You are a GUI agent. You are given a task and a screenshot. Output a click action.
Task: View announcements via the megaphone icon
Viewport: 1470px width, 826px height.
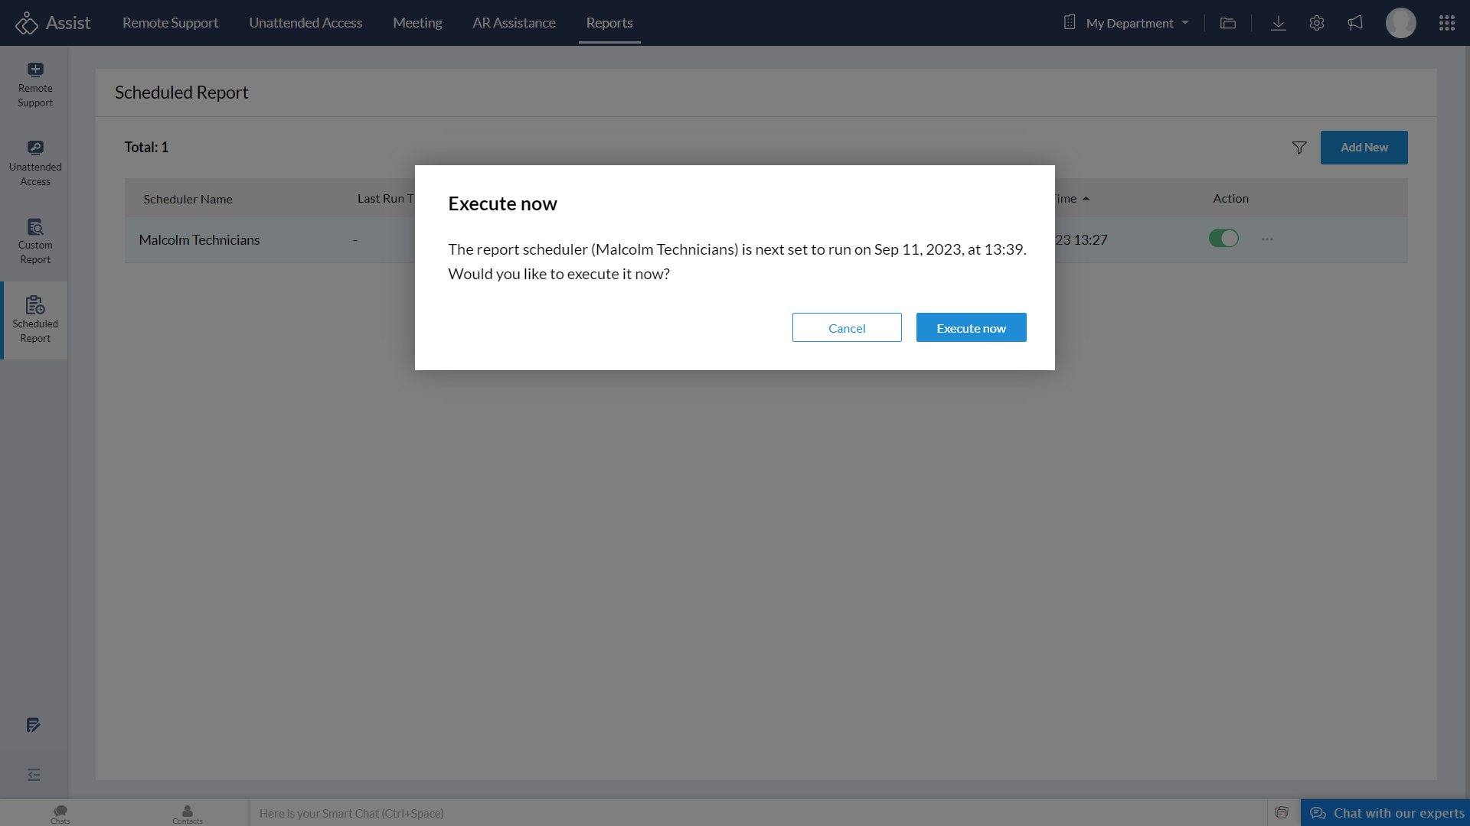[1354, 23]
